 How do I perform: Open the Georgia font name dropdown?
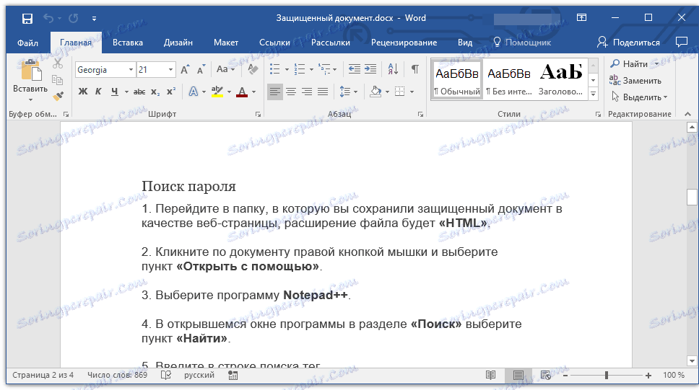[x=131, y=70]
